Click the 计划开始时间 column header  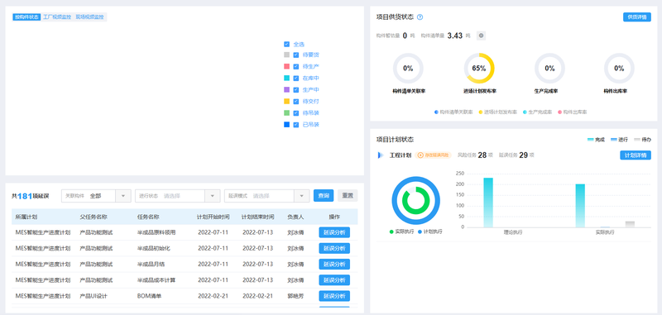(213, 217)
